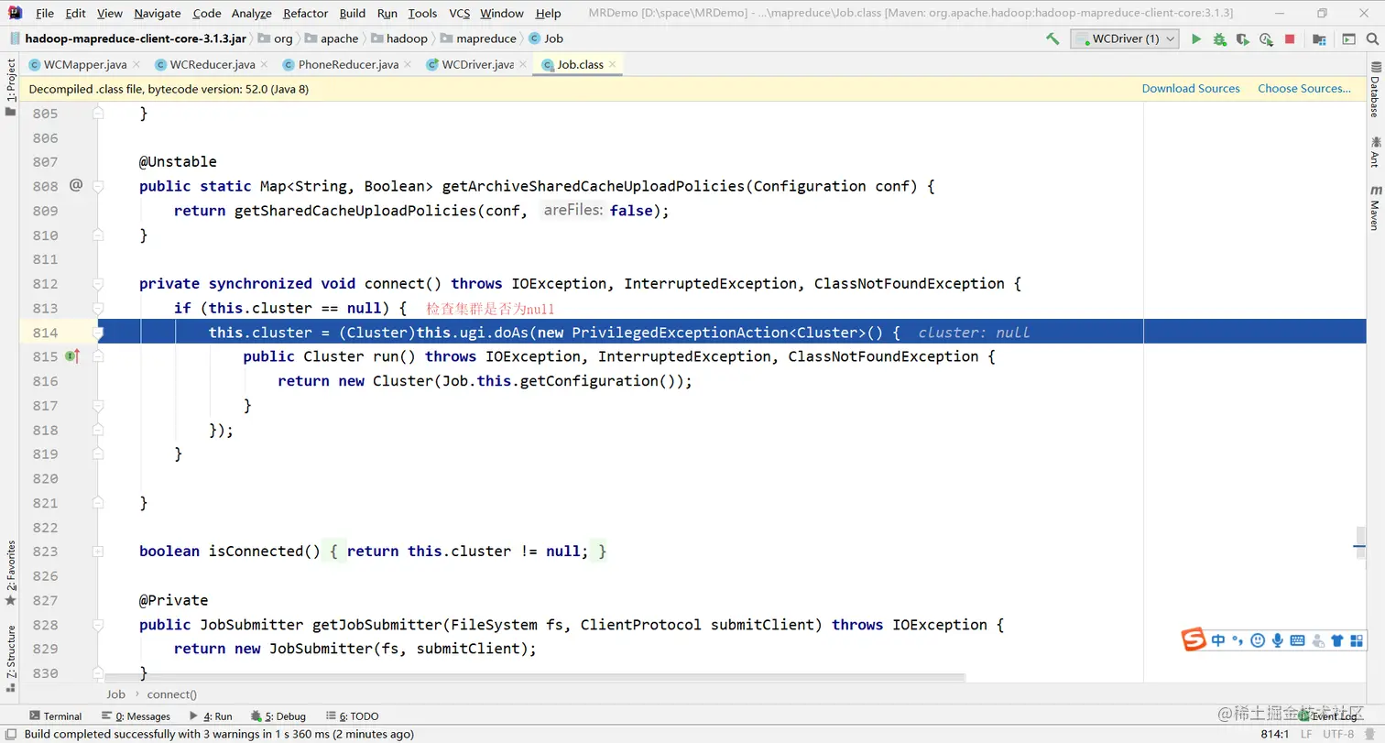Switch to the WCReducer.java tab
The height and width of the screenshot is (743, 1385).
click(x=213, y=64)
